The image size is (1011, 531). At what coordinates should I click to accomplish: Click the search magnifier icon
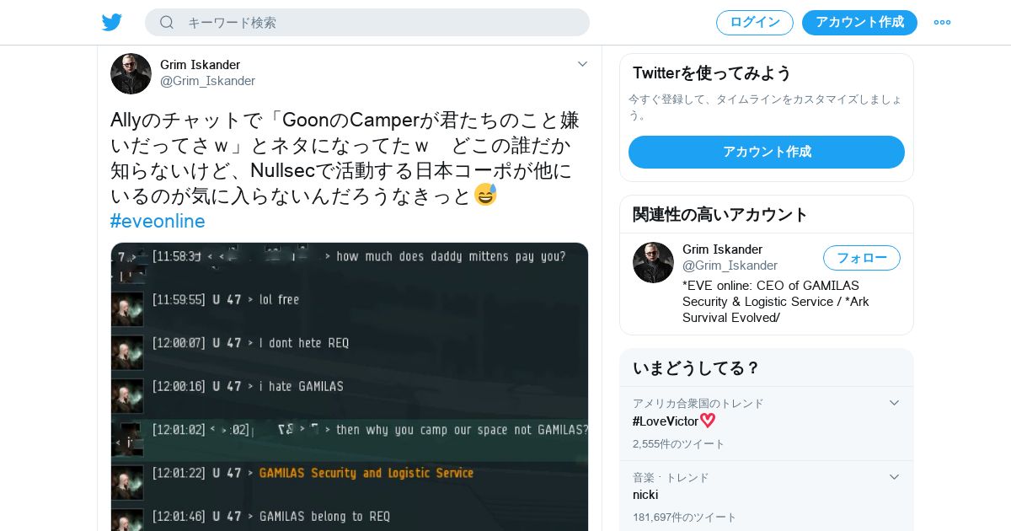167,22
